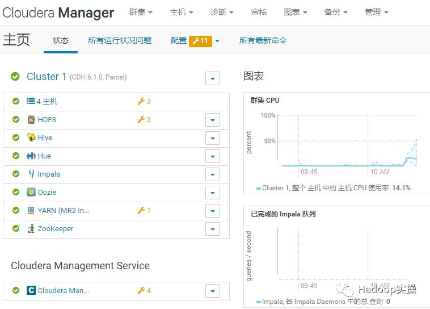This screenshot has width=430, height=309.
Task: Click the 群集 CPU chart plot area
Action: (x=347, y=141)
